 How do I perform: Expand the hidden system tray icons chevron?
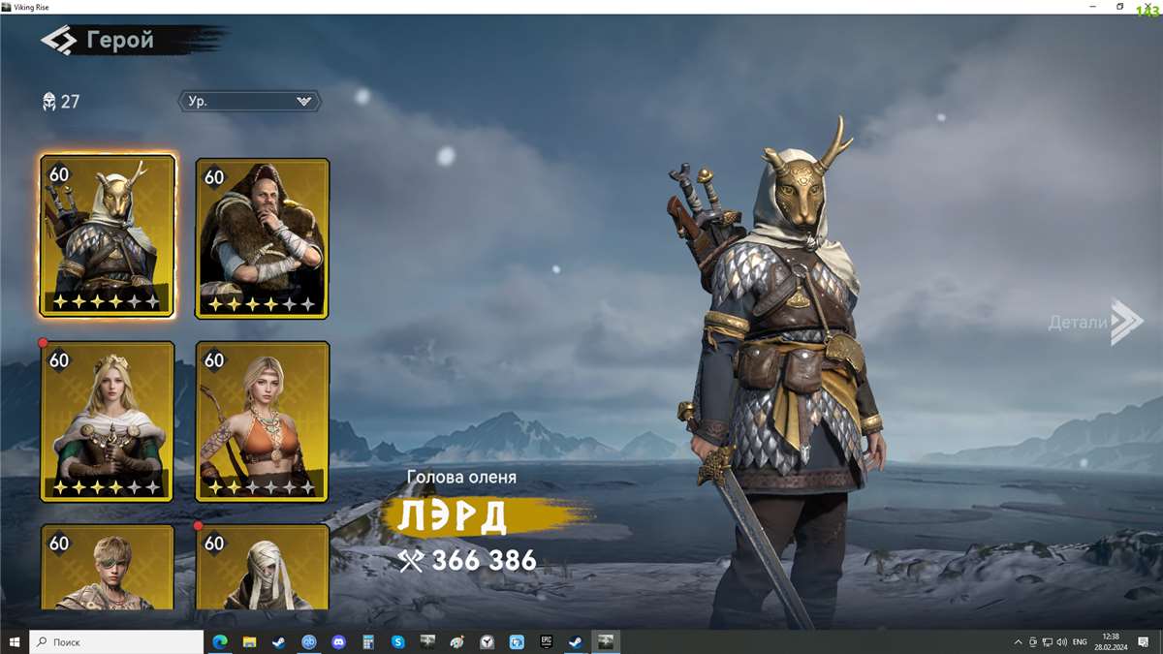click(1019, 641)
